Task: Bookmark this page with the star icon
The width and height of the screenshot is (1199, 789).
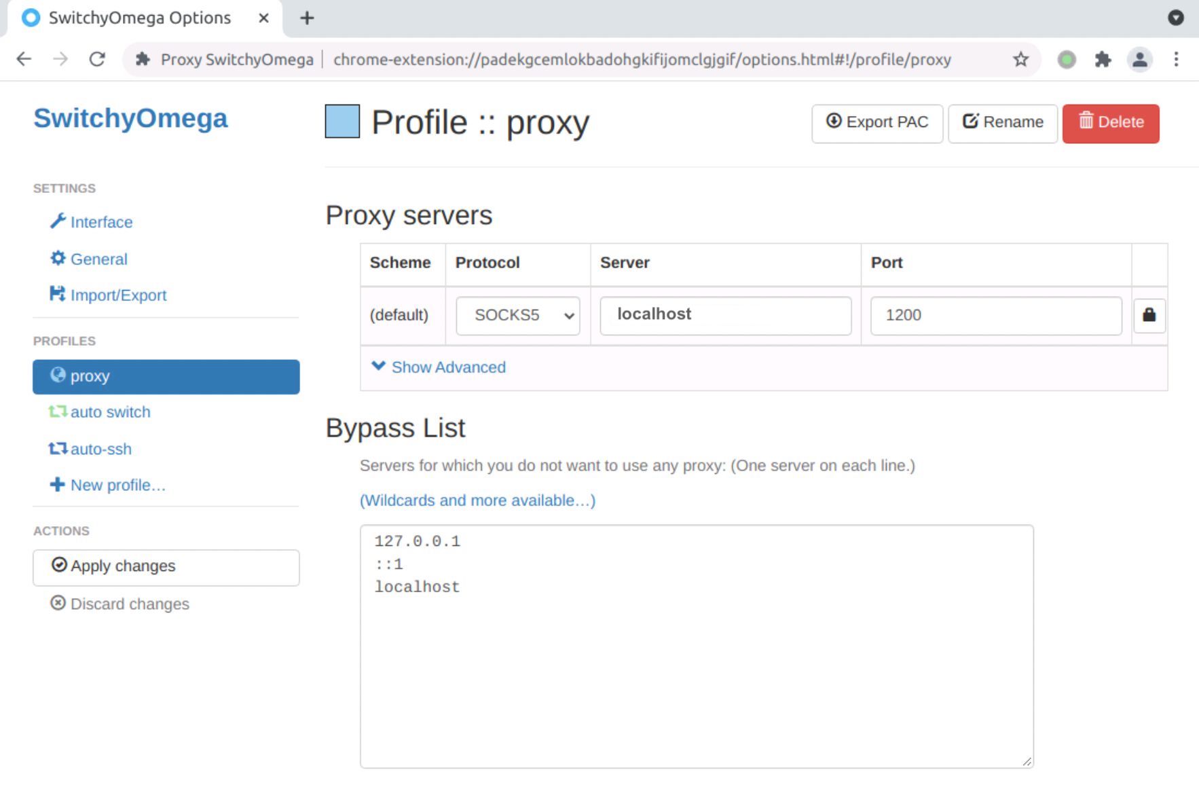Action: click(x=1020, y=59)
